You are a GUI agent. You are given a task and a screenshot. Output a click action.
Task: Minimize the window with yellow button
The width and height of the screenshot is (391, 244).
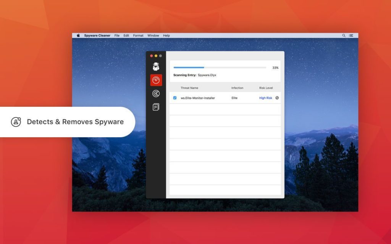click(156, 56)
